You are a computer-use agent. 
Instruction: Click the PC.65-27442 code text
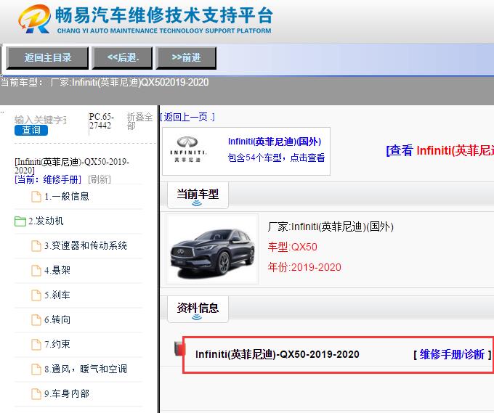[102, 121]
